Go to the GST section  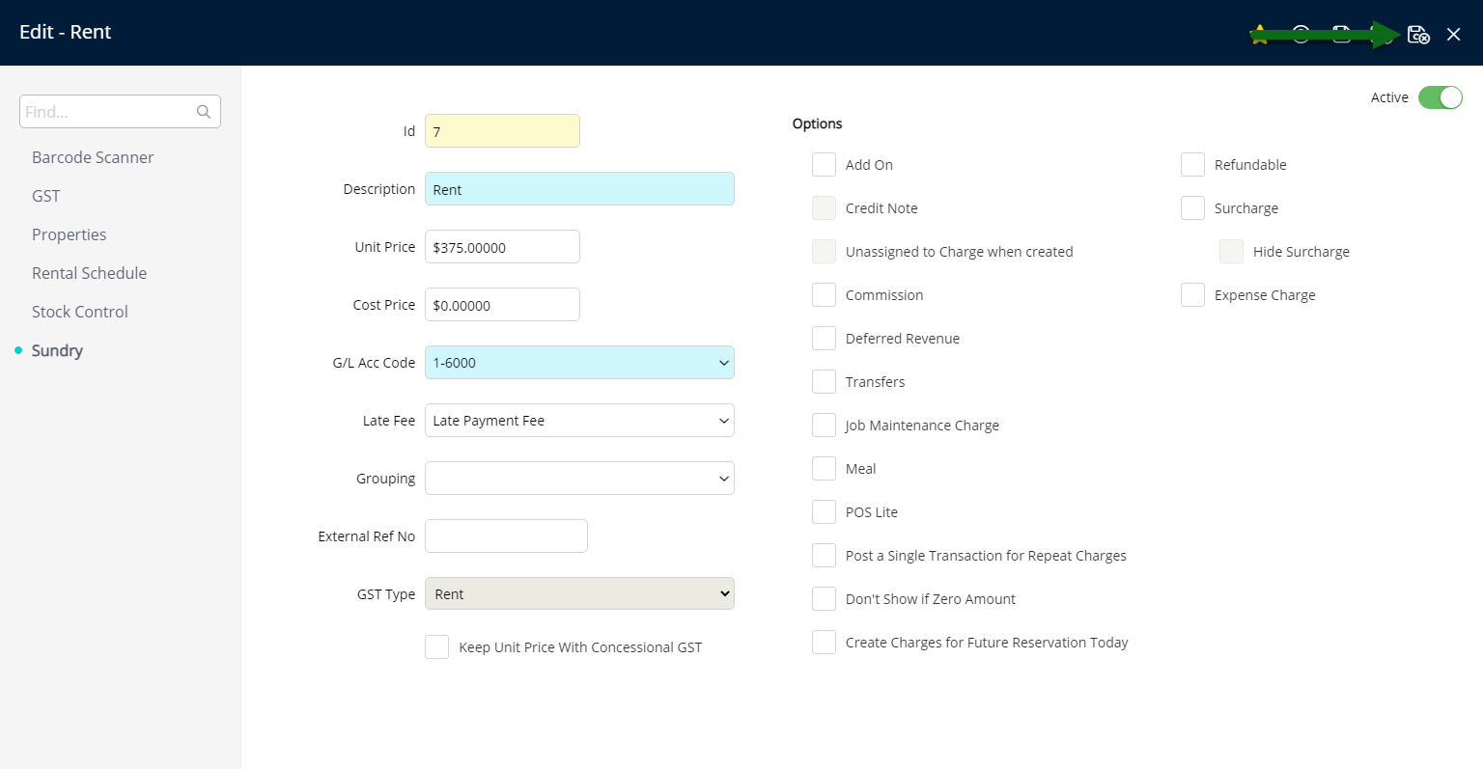(46, 196)
